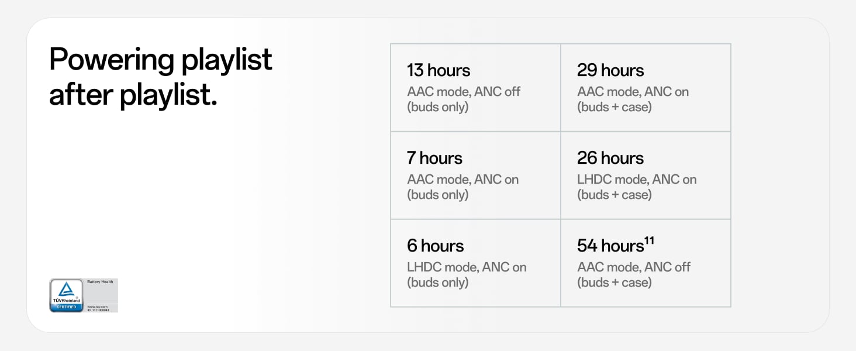Viewport: 856px width, 351px height.
Task: Click the Powering playlist after playlist heading
Action: 160,76
